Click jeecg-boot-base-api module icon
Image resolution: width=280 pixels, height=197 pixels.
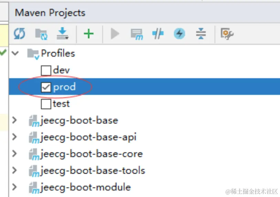34,137
